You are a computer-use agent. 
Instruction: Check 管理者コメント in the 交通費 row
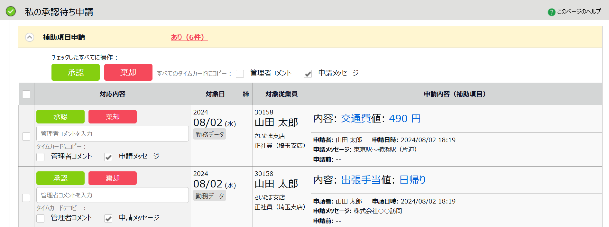coord(41,157)
